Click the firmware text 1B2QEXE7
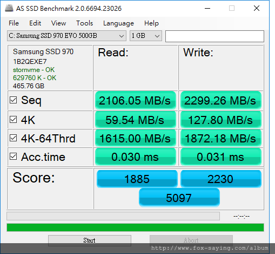This screenshot has height=254, width=275. (30, 62)
